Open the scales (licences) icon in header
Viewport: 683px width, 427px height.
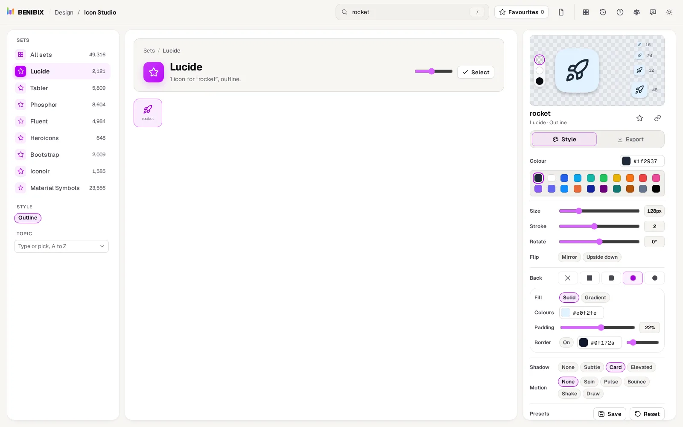click(x=636, y=12)
